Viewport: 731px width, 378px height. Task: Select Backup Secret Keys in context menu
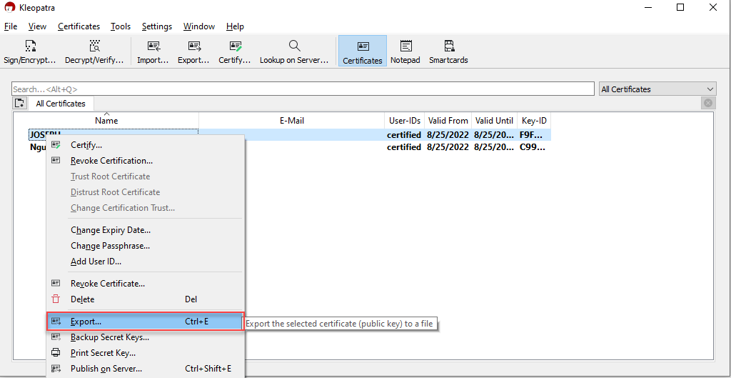(x=110, y=337)
